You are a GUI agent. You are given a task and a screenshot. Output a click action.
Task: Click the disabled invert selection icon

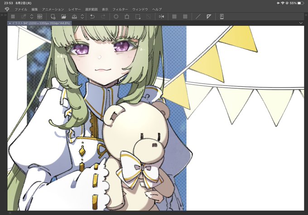point(149,17)
